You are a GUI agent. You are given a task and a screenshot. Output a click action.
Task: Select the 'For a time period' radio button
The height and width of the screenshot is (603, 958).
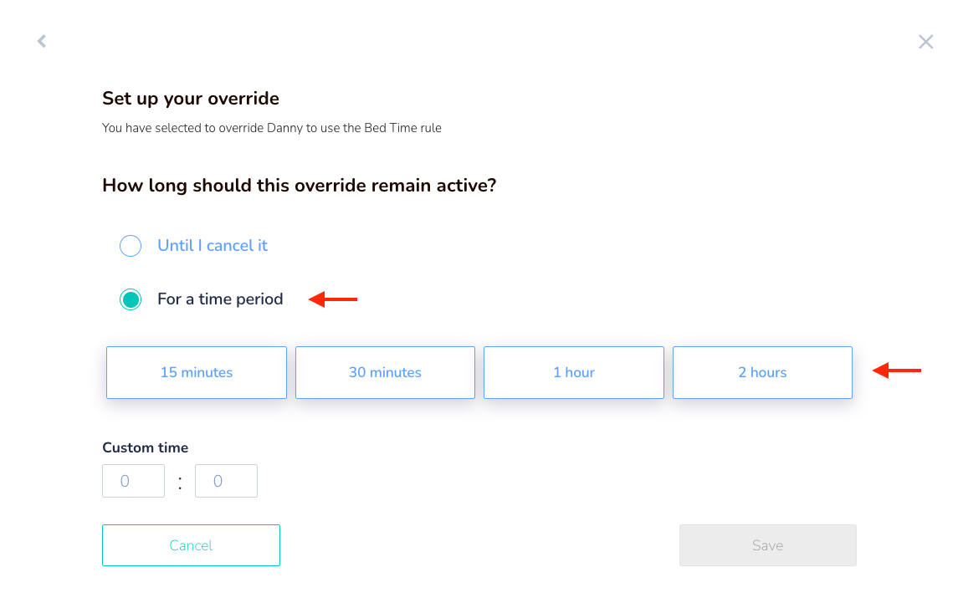pos(131,299)
